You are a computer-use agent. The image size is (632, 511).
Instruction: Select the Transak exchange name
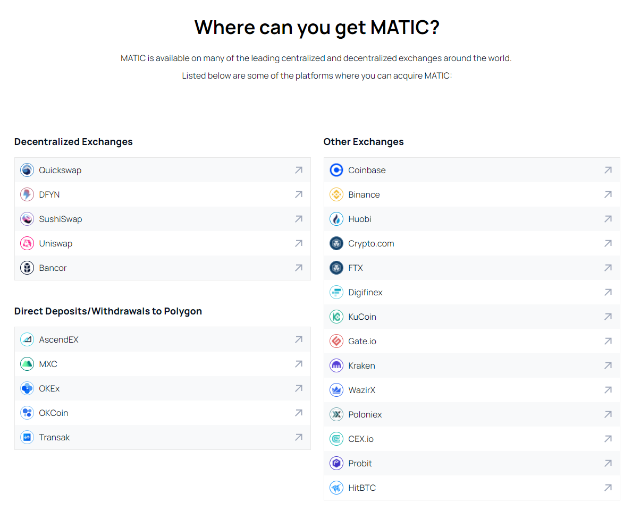coord(54,438)
